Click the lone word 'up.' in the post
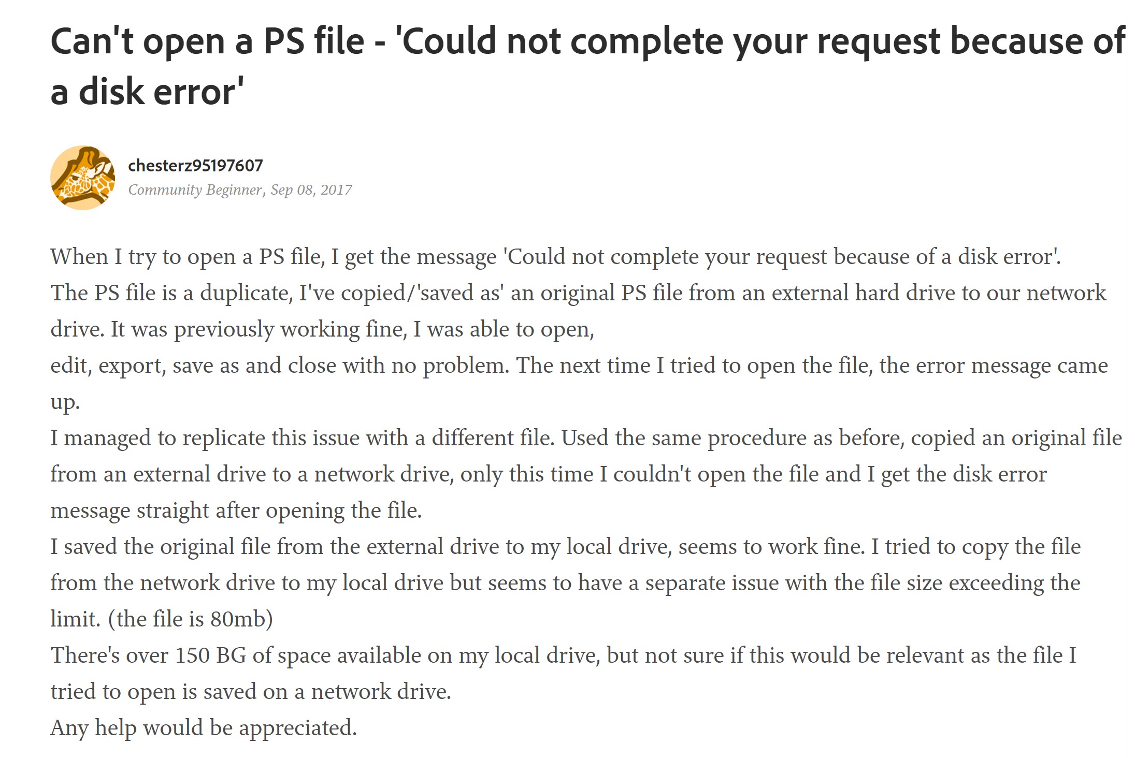This screenshot has width=1135, height=758. [65, 402]
